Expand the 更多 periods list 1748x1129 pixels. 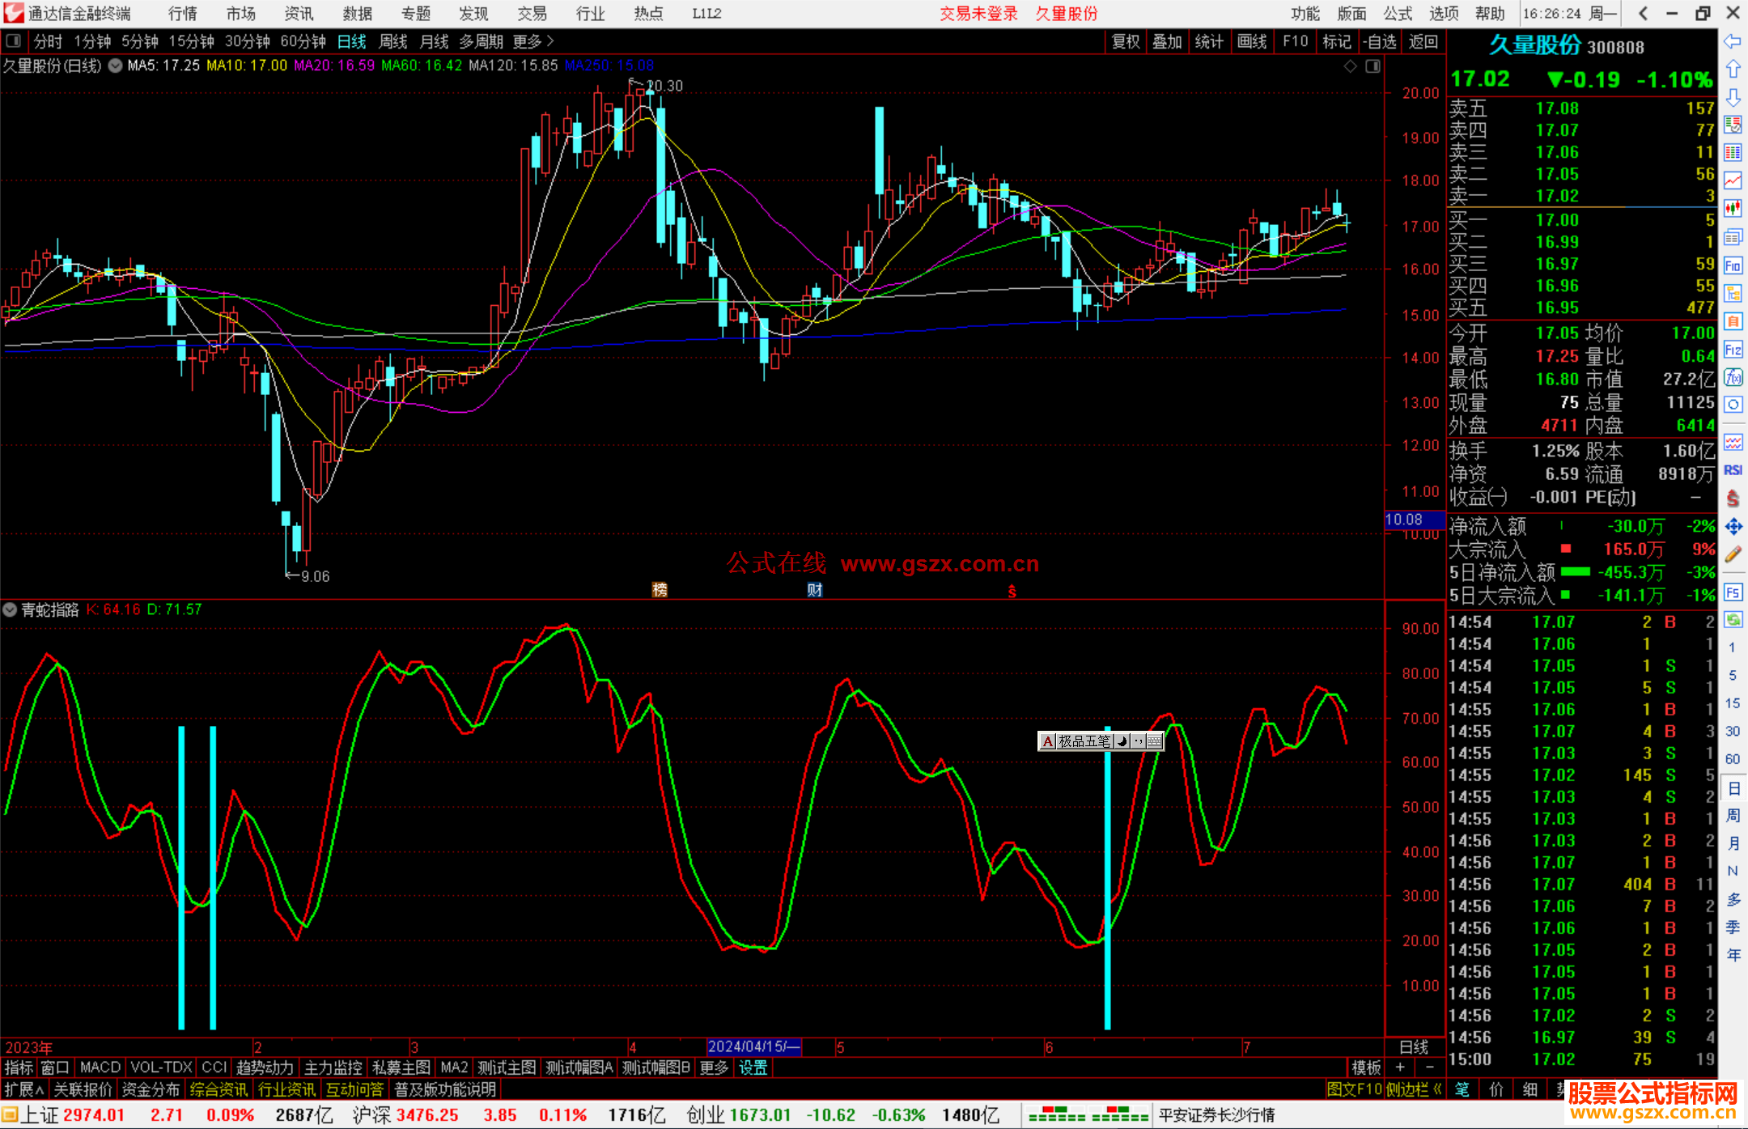[x=533, y=41]
